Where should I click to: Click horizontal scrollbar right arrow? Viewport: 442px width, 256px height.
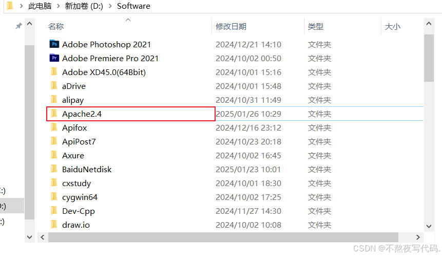(418, 237)
